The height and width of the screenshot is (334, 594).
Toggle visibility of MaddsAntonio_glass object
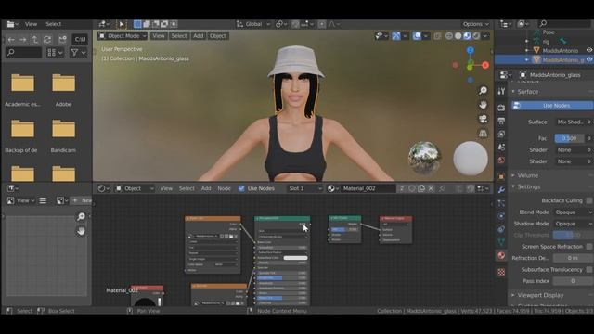pyautogui.click(x=589, y=59)
